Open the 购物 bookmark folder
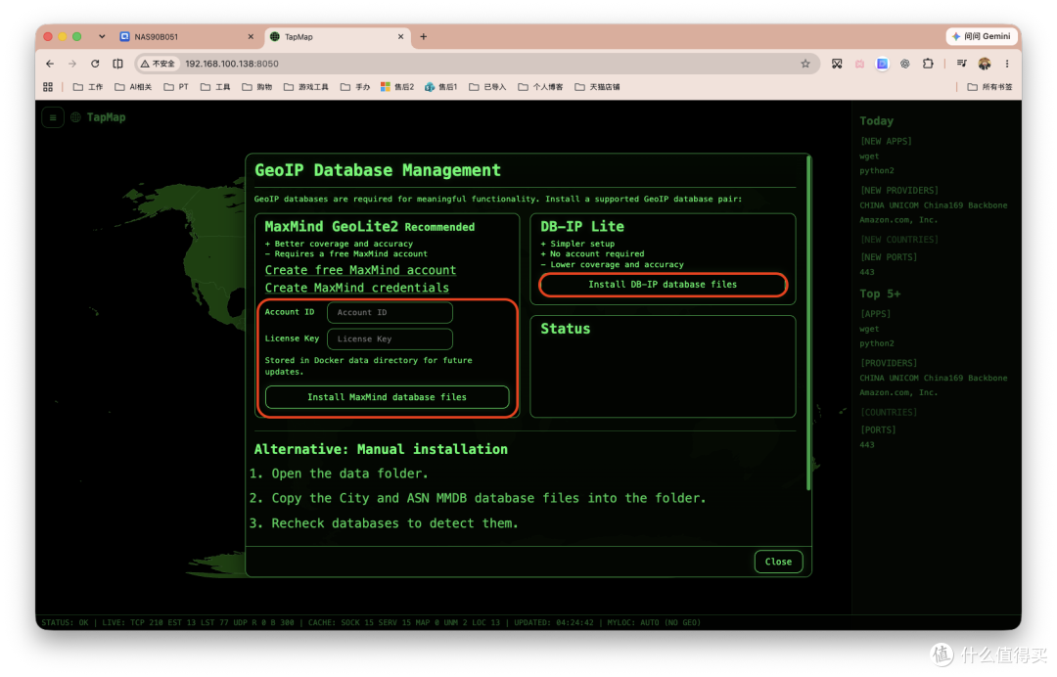This screenshot has height=677, width=1057. click(x=256, y=87)
